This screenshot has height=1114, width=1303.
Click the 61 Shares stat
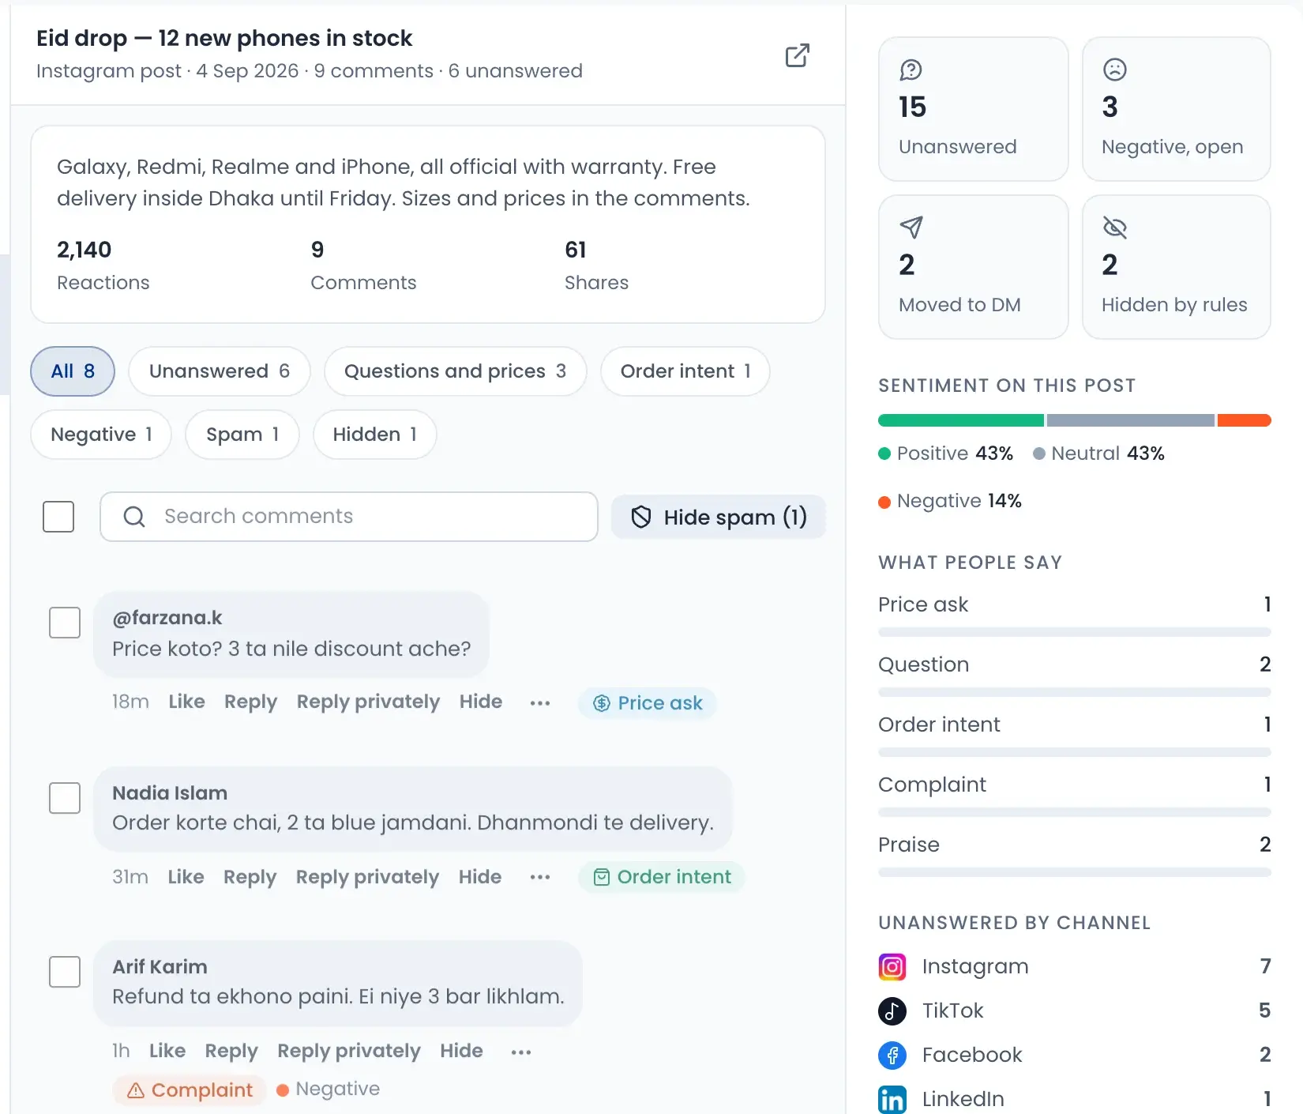[x=597, y=265]
